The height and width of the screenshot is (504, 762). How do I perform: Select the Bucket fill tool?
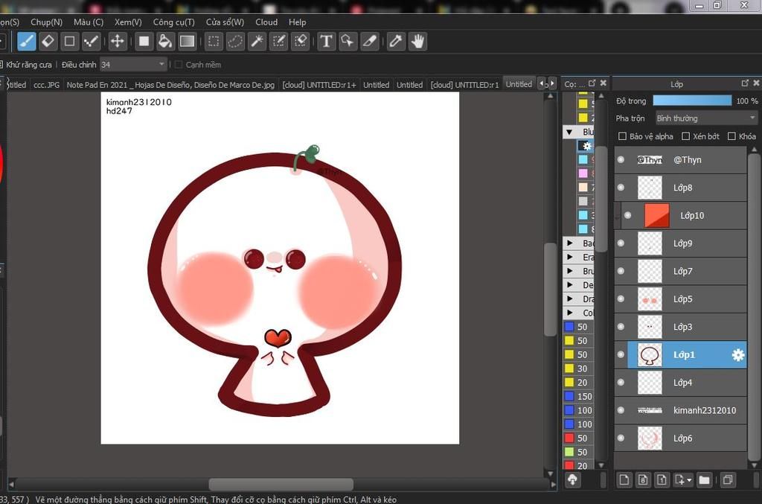coord(165,42)
